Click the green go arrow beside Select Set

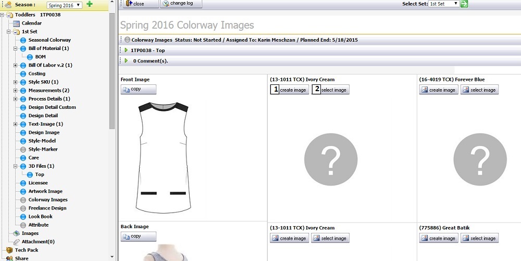[464, 4]
